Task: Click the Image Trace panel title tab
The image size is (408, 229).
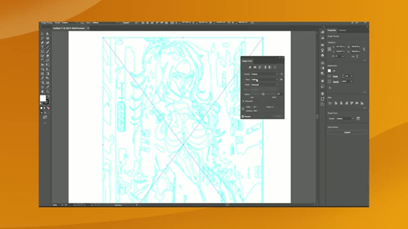Action: pyautogui.click(x=247, y=61)
